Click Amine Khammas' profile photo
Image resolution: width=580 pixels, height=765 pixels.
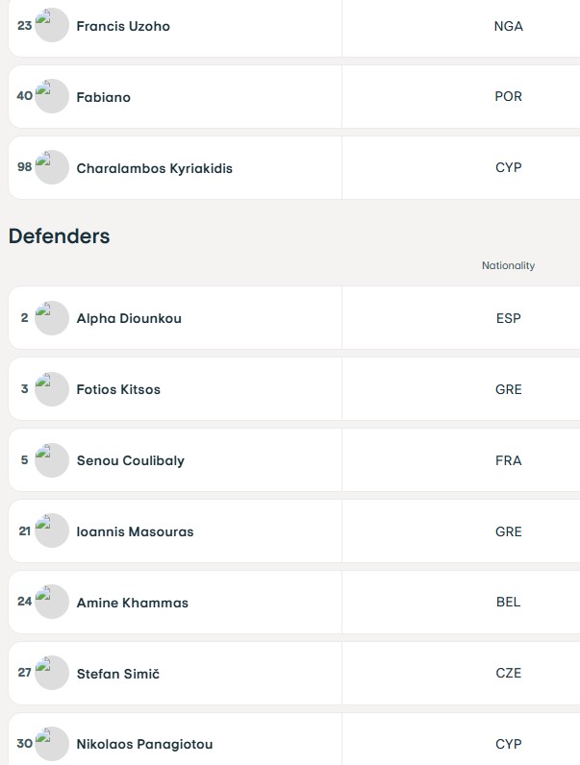coord(52,602)
